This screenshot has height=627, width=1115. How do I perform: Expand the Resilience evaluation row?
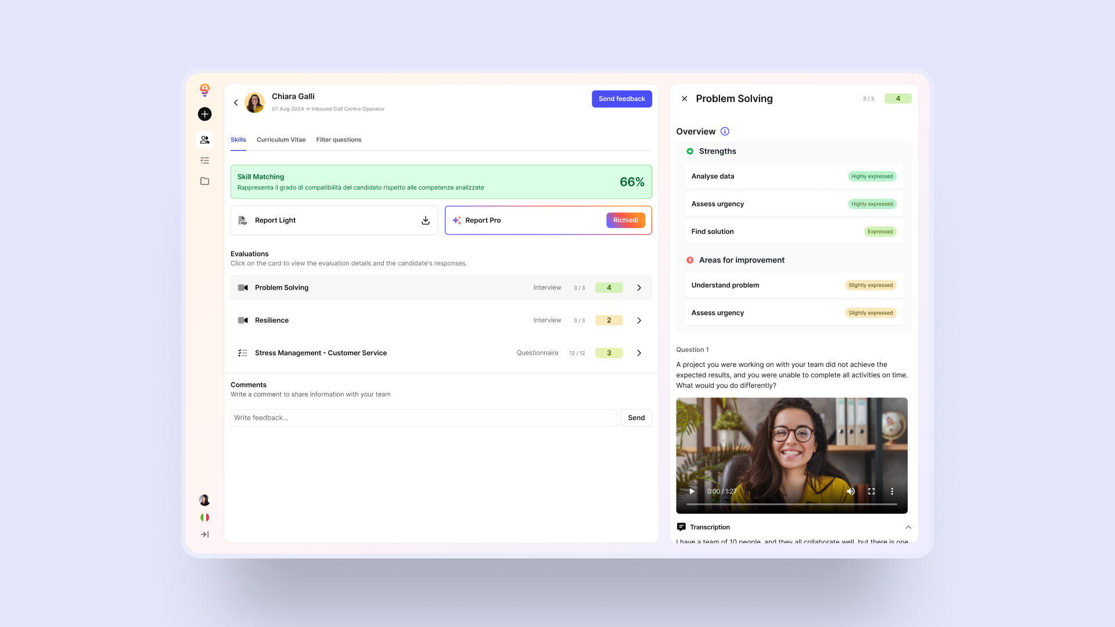click(639, 320)
